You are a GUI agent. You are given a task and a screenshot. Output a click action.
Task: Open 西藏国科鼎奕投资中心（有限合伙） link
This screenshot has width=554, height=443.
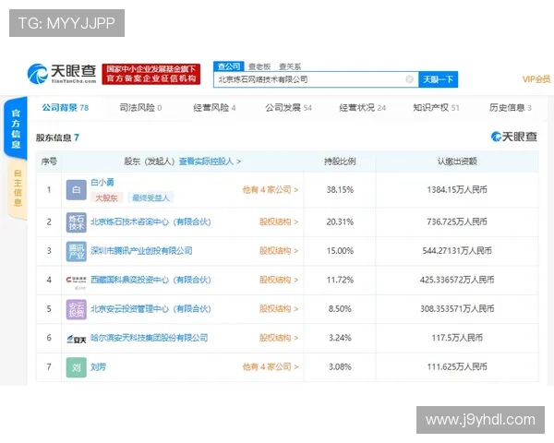(151, 280)
